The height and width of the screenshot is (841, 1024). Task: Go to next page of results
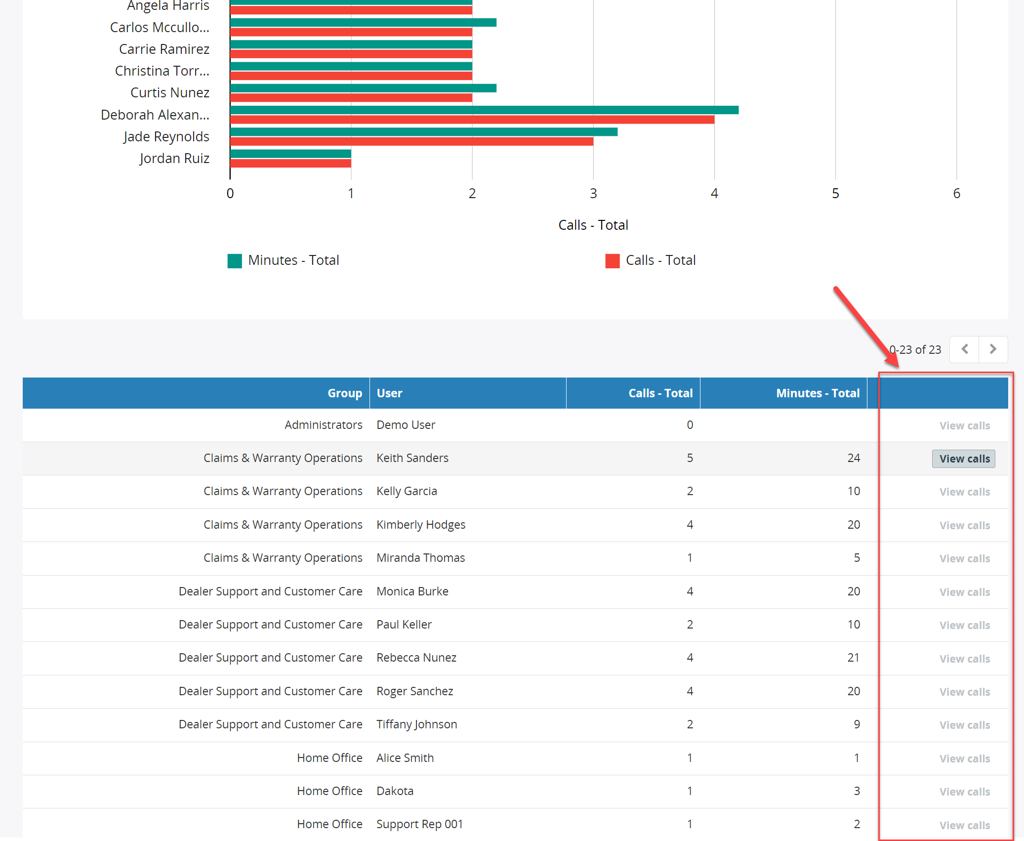pos(993,349)
